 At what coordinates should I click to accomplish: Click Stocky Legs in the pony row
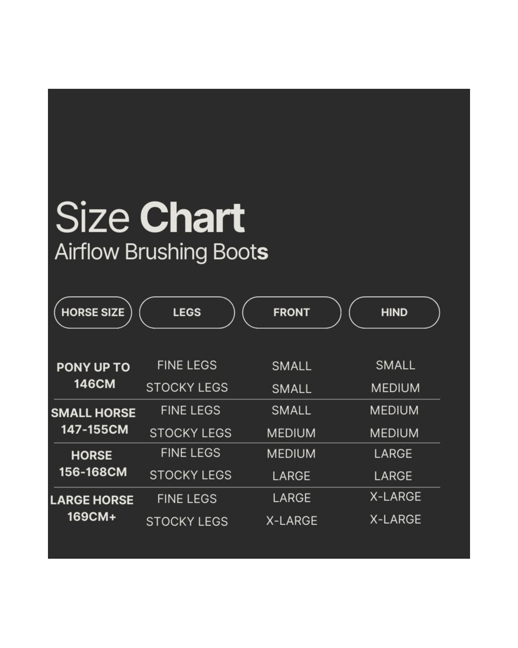click(x=187, y=387)
